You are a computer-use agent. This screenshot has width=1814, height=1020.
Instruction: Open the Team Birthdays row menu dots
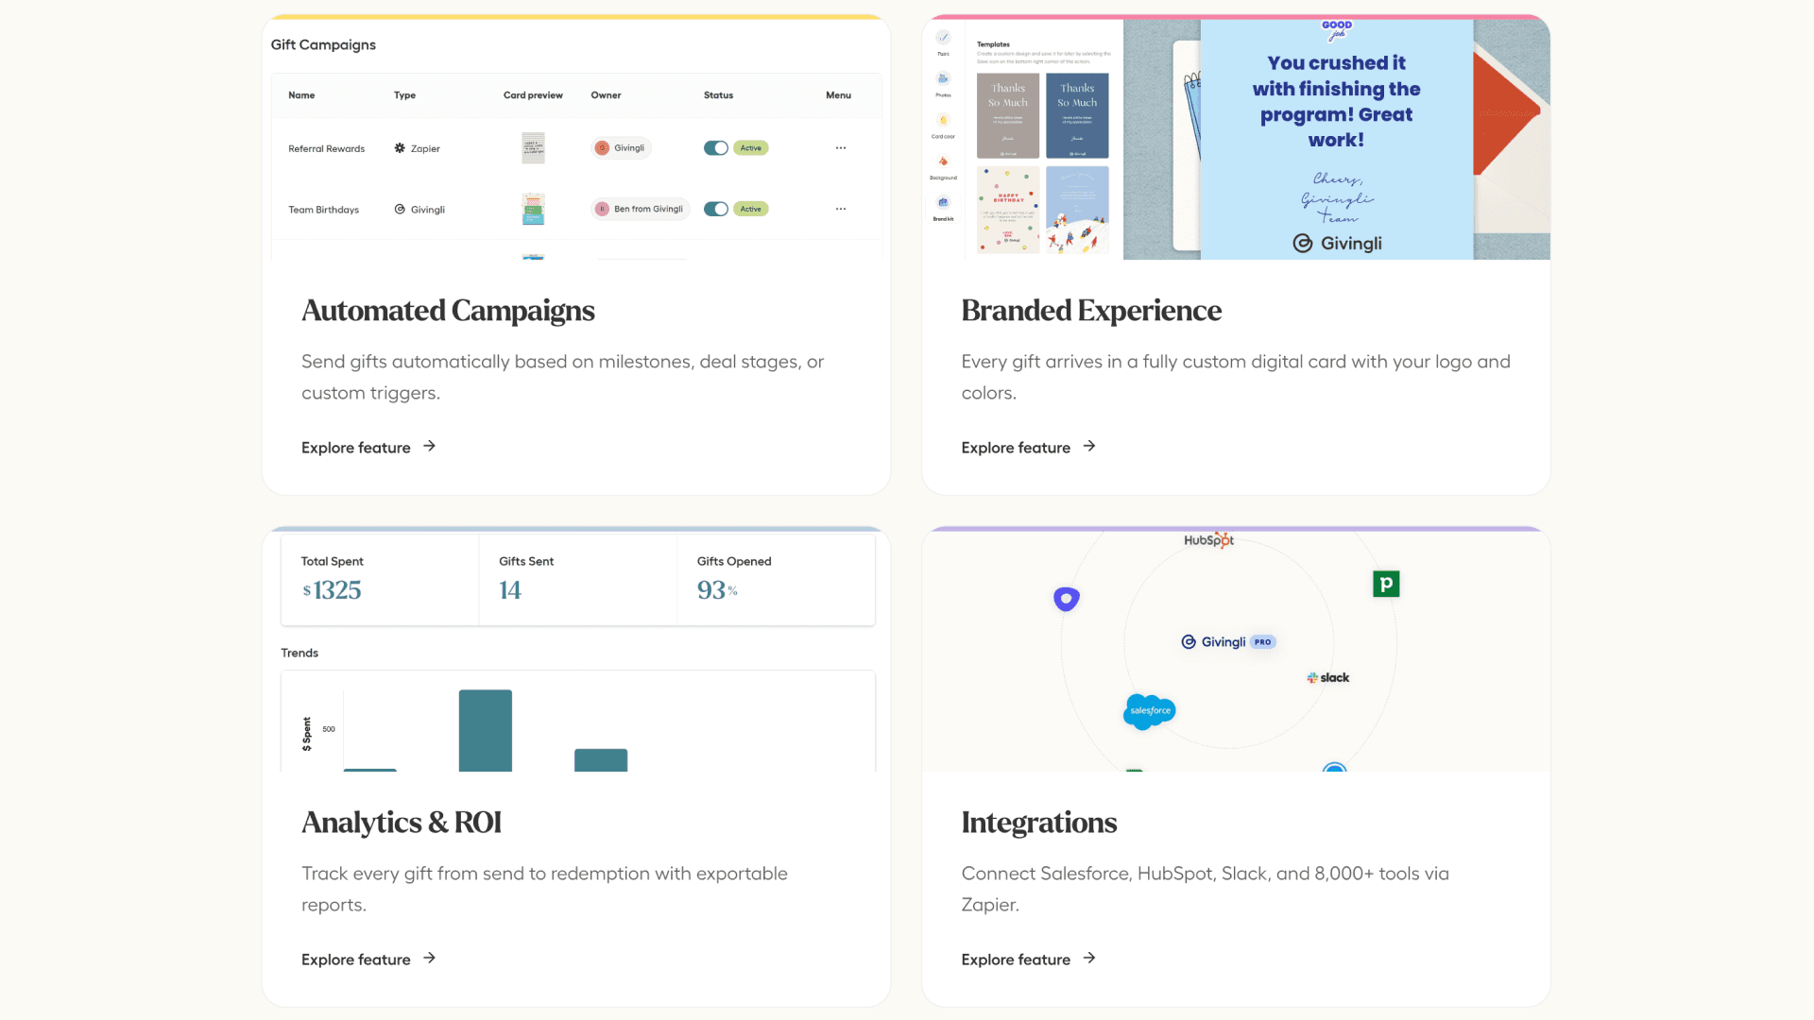(840, 209)
